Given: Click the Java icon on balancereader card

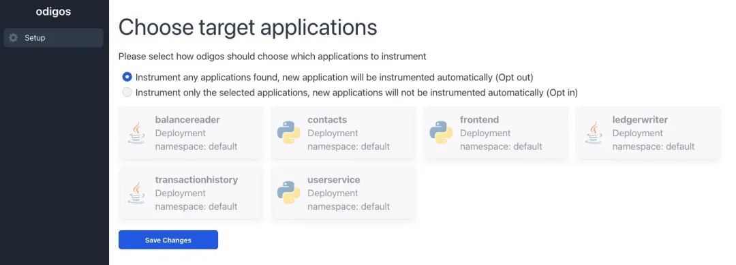Looking at the screenshot, I should click(x=136, y=133).
